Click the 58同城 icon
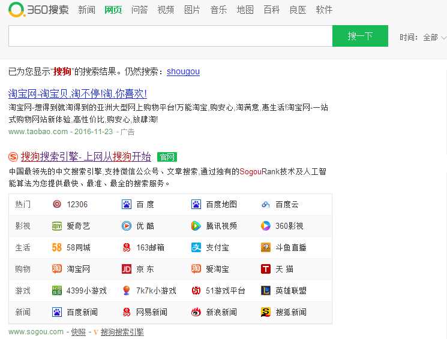This screenshot has width=447, height=339. tap(57, 247)
